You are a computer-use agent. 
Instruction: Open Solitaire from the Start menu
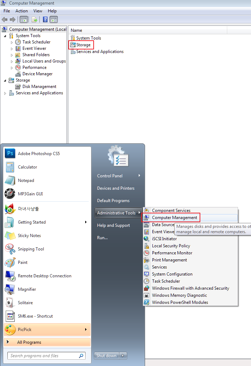(x=47, y=303)
